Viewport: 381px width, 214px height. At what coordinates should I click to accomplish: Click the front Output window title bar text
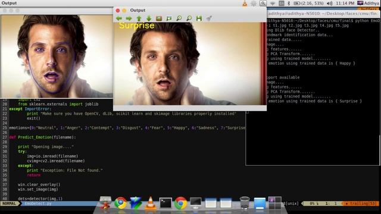tap(138, 10)
